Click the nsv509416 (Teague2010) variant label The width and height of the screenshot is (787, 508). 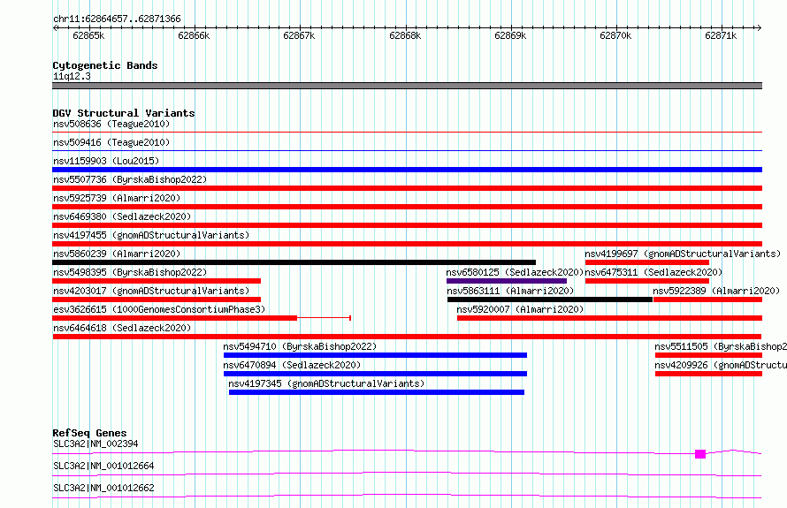coord(111,142)
